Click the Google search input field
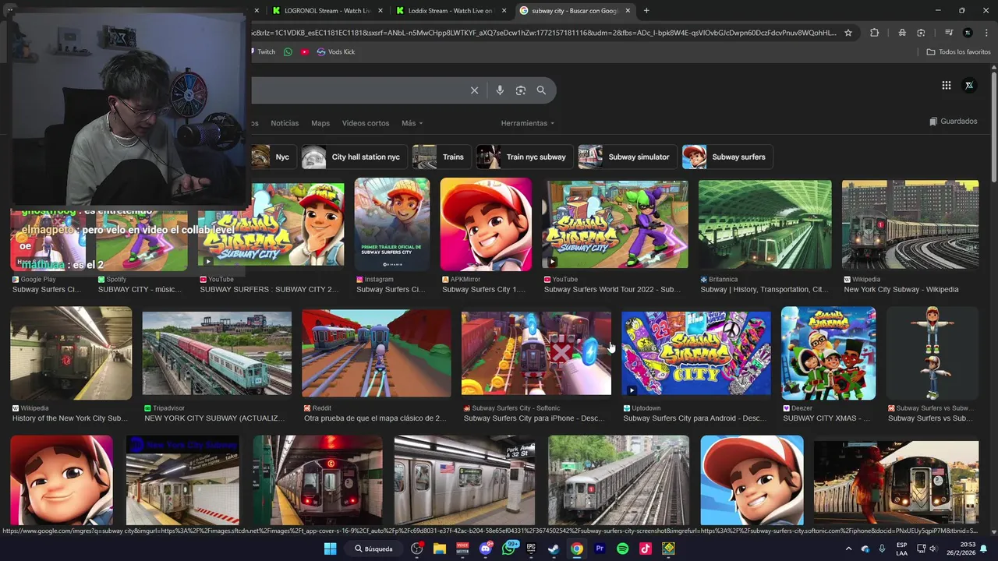The width and height of the screenshot is (998, 561). 359,90
